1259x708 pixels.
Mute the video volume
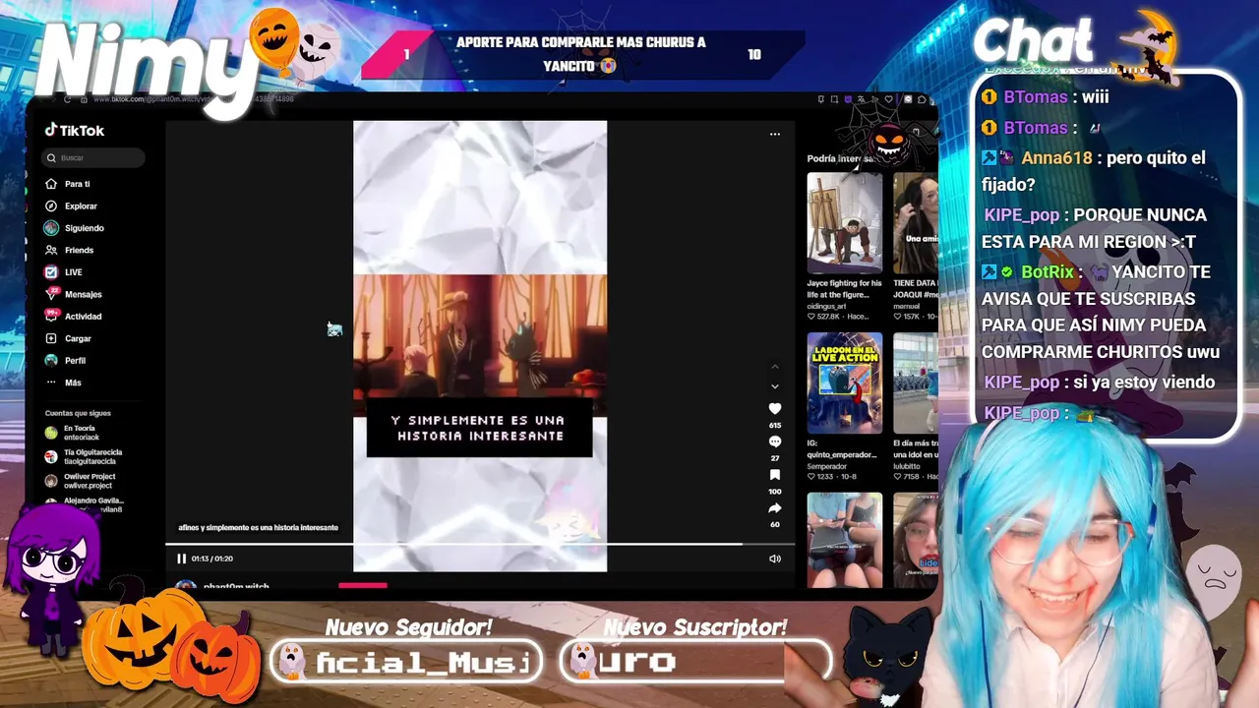(x=775, y=559)
